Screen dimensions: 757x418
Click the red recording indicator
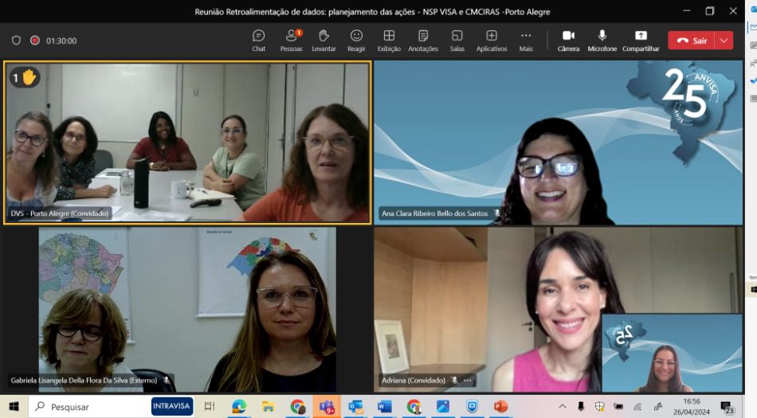[35, 41]
